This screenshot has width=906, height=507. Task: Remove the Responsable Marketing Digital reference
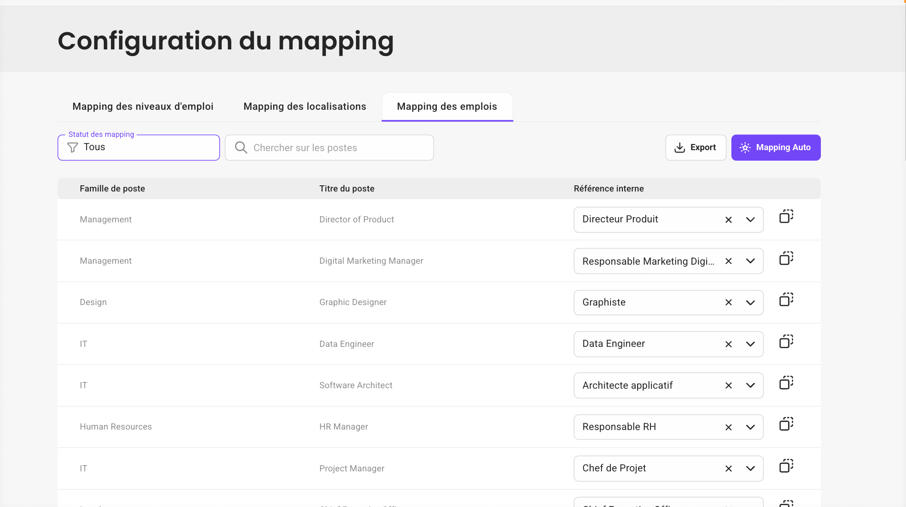tap(729, 261)
